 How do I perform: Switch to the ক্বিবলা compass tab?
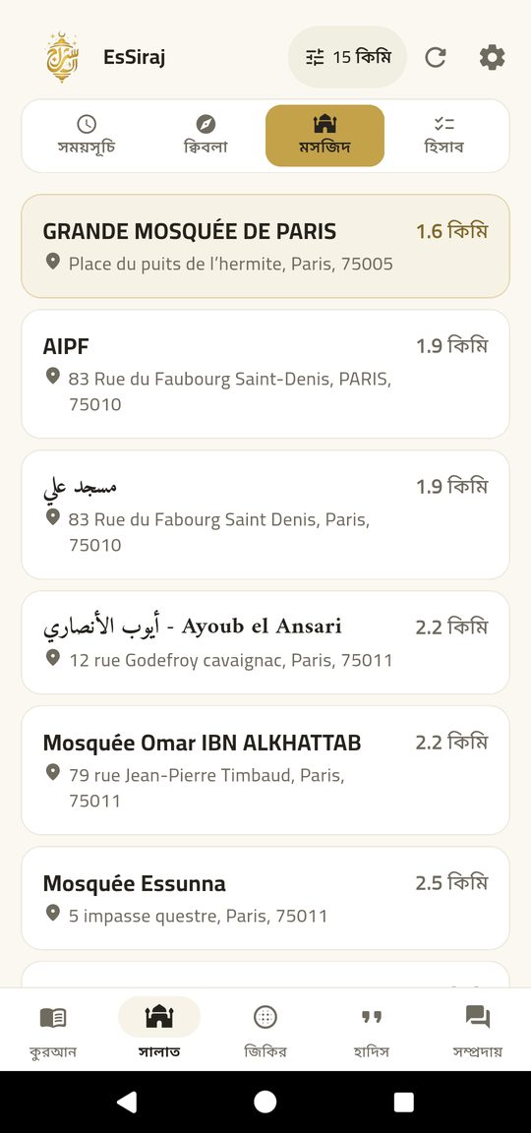coord(206,136)
